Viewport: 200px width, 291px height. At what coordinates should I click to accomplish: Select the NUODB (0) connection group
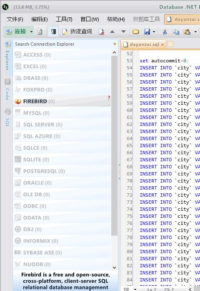point(62,264)
